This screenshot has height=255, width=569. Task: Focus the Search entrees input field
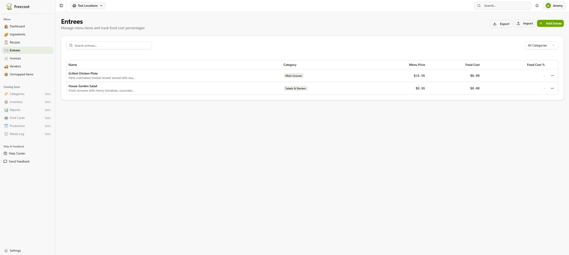[x=109, y=46]
